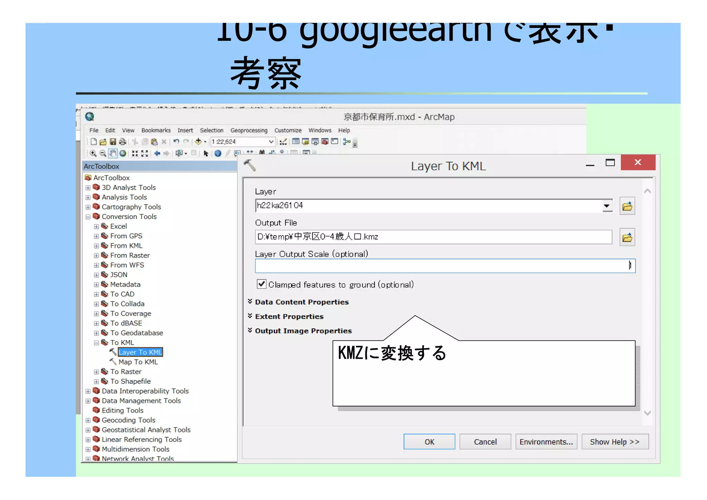Select the Identify tool
The height and width of the screenshot is (500, 707).
click(218, 153)
